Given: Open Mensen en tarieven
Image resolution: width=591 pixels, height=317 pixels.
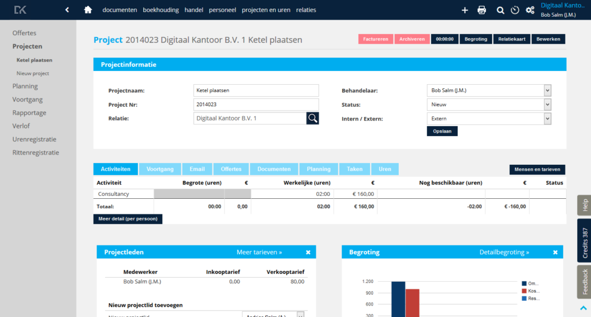Looking at the screenshot, I should pyautogui.click(x=537, y=169).
